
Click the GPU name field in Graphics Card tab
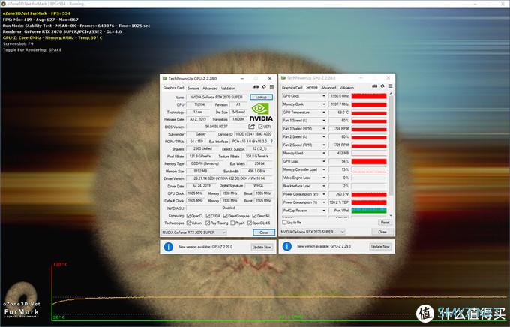point(217,97)
